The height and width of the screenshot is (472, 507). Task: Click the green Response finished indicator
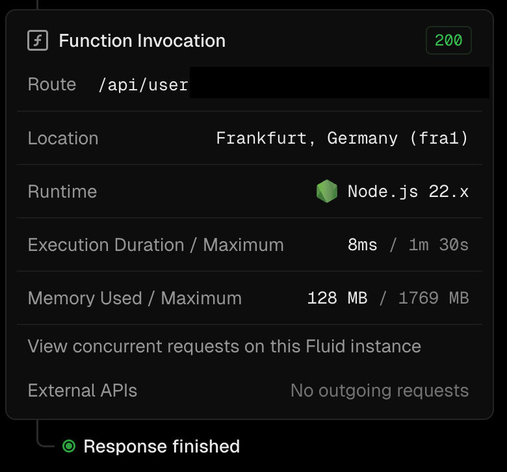click(x=68, y=447)
